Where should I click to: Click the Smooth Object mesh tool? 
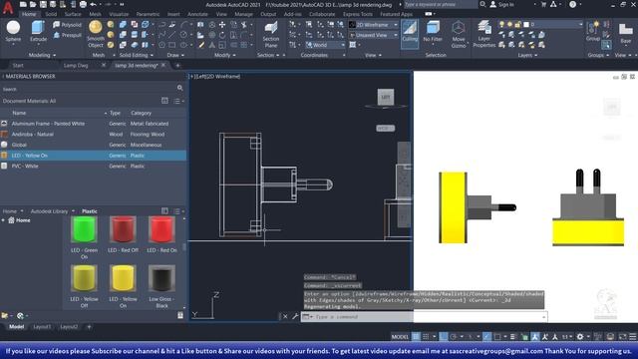tap(96, 33)
